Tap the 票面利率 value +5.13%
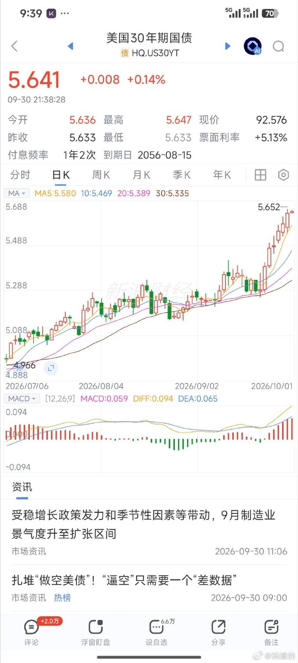The height and width of the screenshot is (663, 298). pyautogui.click(x=271, y=138)
